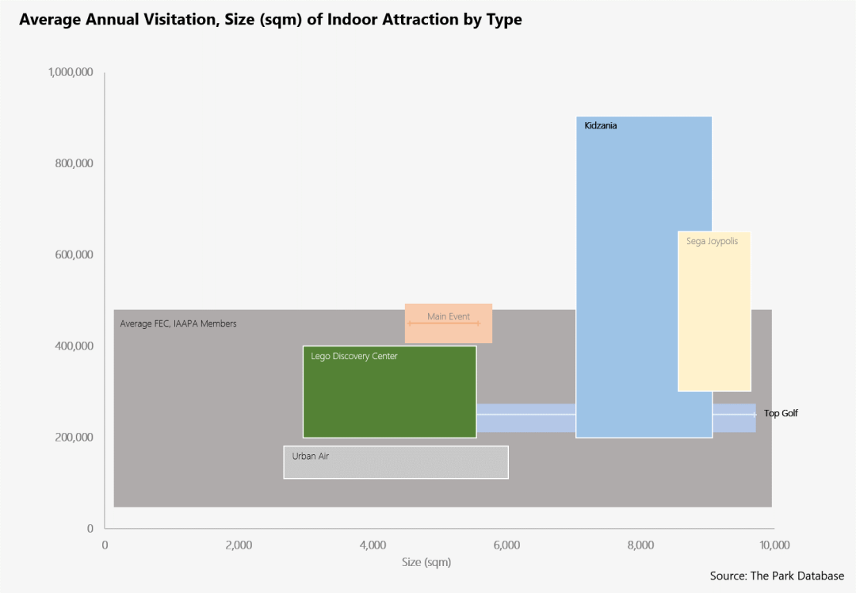Click the Urban Air label
This screenshot has height=593, width=856.
pyautogui.click(x=310, y=456)
